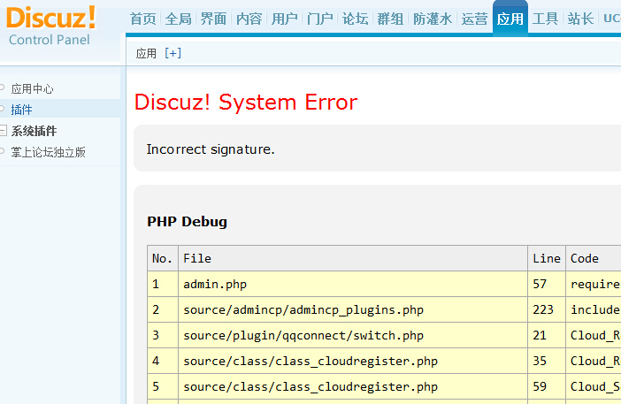Click the require code cell in the admin.php row
This screenshot has height=404, width=621.
point(594,284)
